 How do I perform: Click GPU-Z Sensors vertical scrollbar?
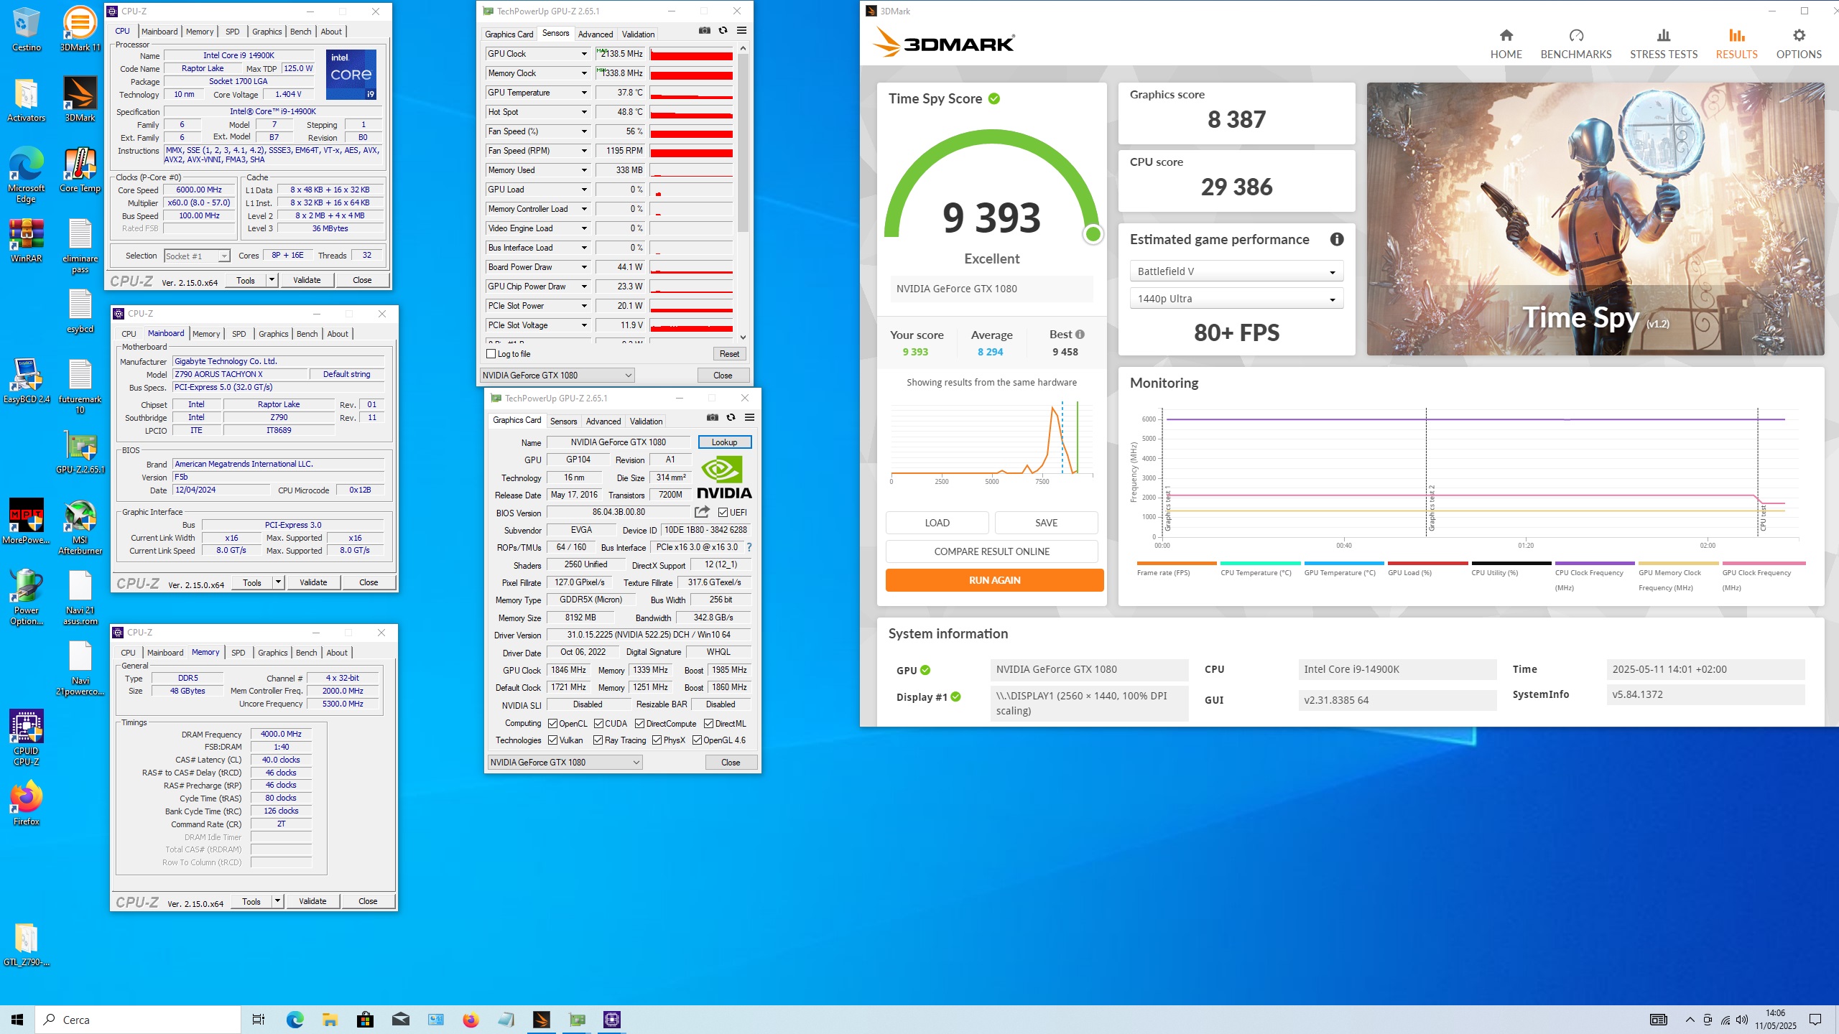pos(743,192)
